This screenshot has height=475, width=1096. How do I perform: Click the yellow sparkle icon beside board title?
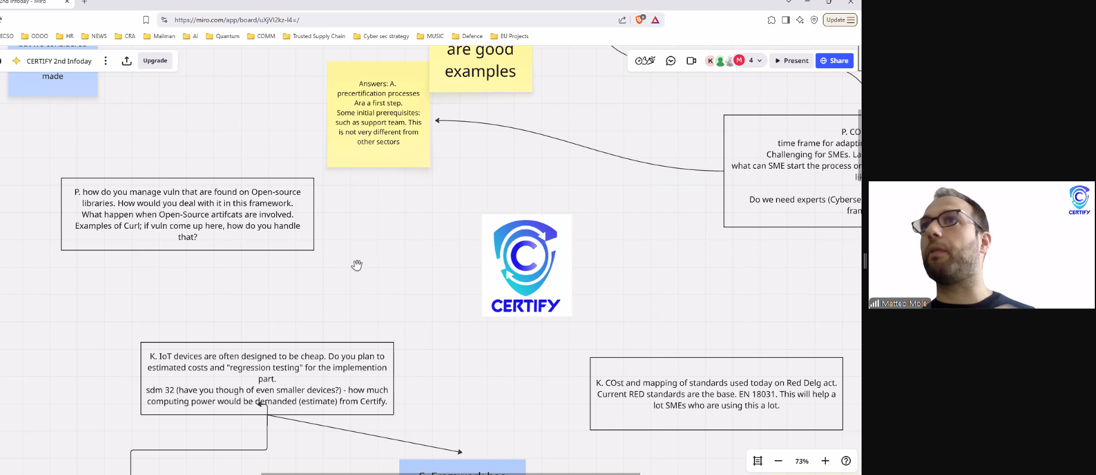pyautogui.click(x=16, y=61)
